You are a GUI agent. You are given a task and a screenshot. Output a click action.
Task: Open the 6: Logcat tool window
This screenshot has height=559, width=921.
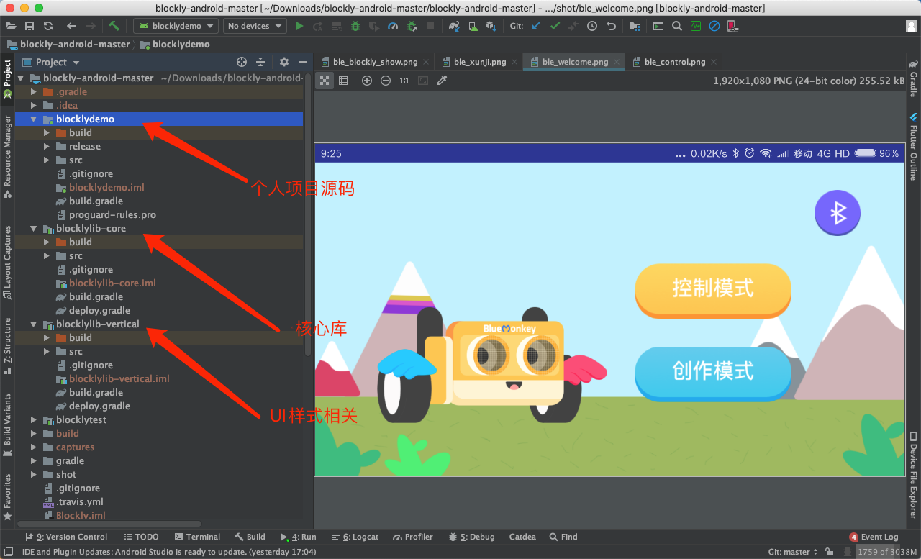coord(355,537)
